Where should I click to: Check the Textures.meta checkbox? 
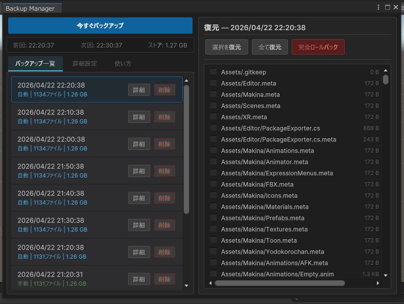[x=213, y=229]
